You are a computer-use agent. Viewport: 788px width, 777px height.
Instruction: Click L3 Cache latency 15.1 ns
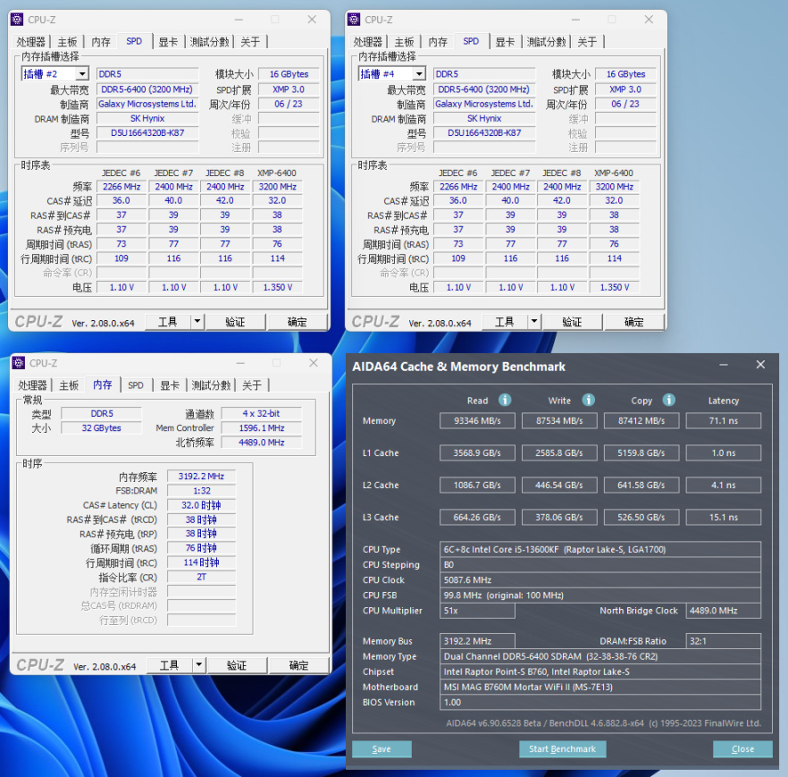pos(724,517)
